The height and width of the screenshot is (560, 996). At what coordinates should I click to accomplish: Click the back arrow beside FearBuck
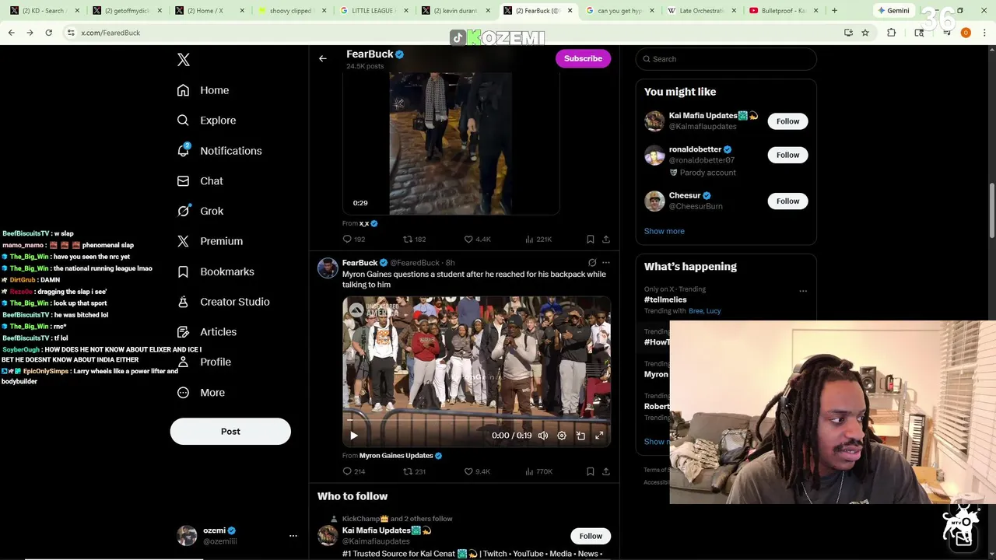(323, 58)
